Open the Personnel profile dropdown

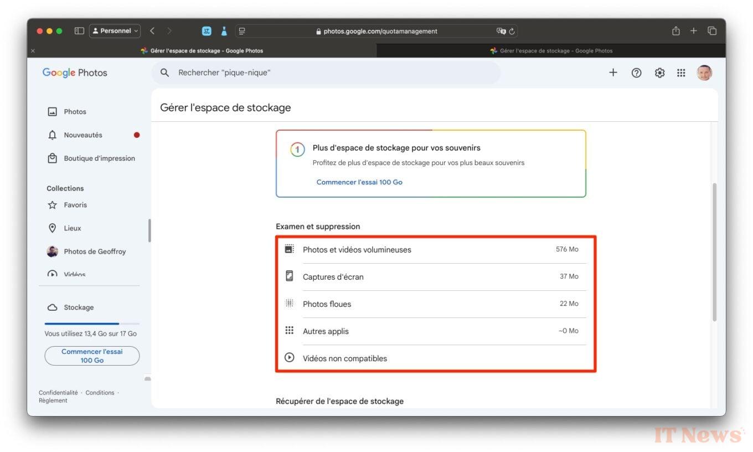(115, 31)
